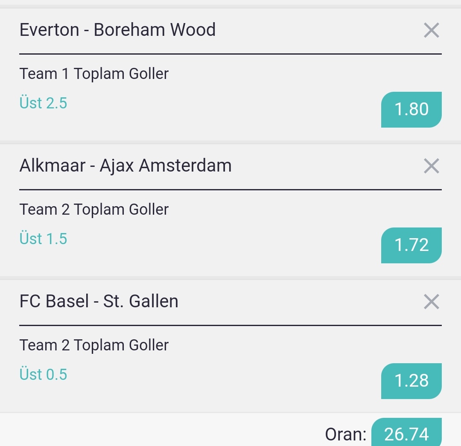
Task: Click the Üst 1.5 selection text
Action: pyautogui.click(x=43, y=239)
